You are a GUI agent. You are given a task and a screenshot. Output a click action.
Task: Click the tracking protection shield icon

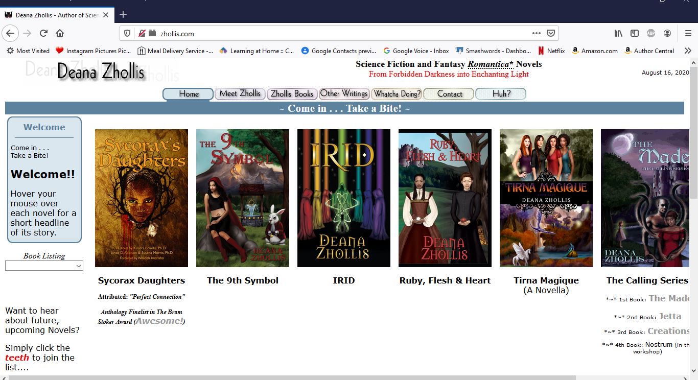pos(128,34)
